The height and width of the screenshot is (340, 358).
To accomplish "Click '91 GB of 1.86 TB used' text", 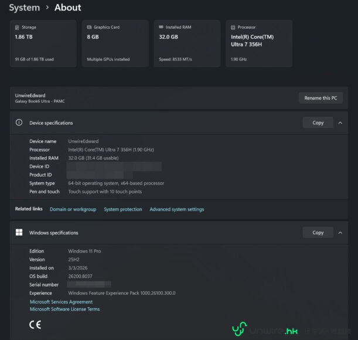I will [34, 59].
